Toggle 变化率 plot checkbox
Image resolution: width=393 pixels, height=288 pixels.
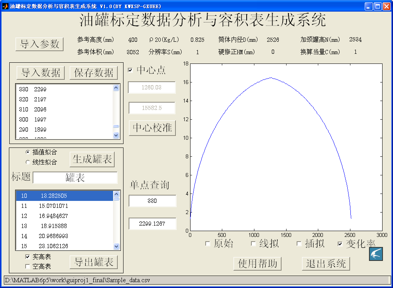click(x=340, y=243)
